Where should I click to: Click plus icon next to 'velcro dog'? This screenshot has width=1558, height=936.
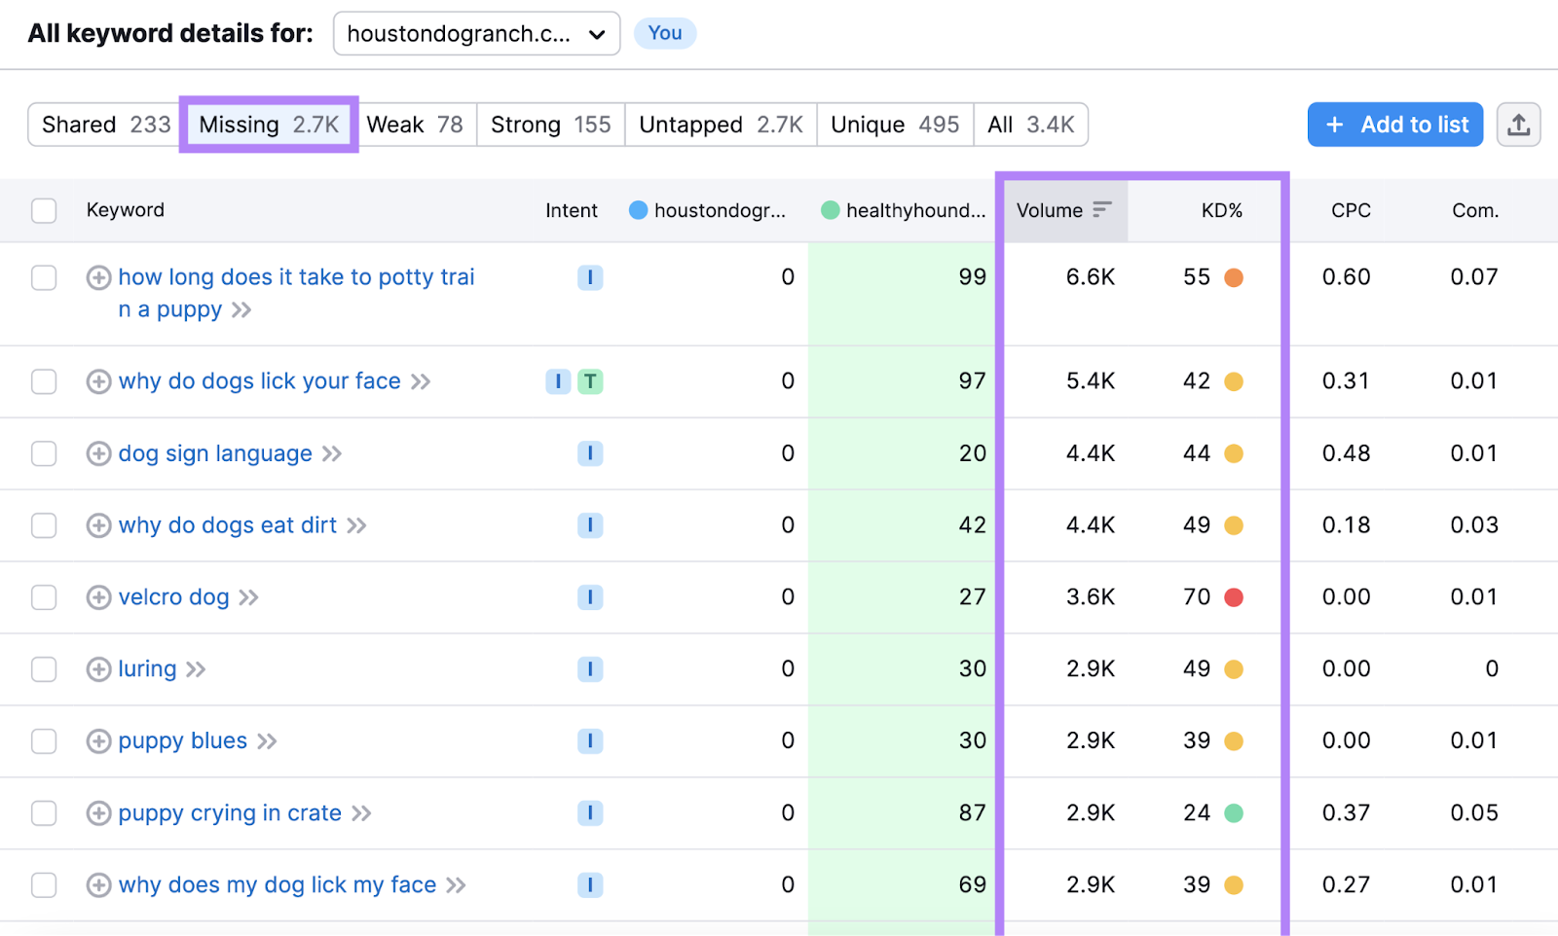[x=98, y=597]
